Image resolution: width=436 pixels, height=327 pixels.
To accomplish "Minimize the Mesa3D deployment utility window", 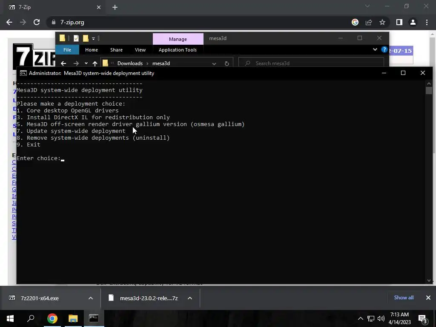I will [384, 73].
